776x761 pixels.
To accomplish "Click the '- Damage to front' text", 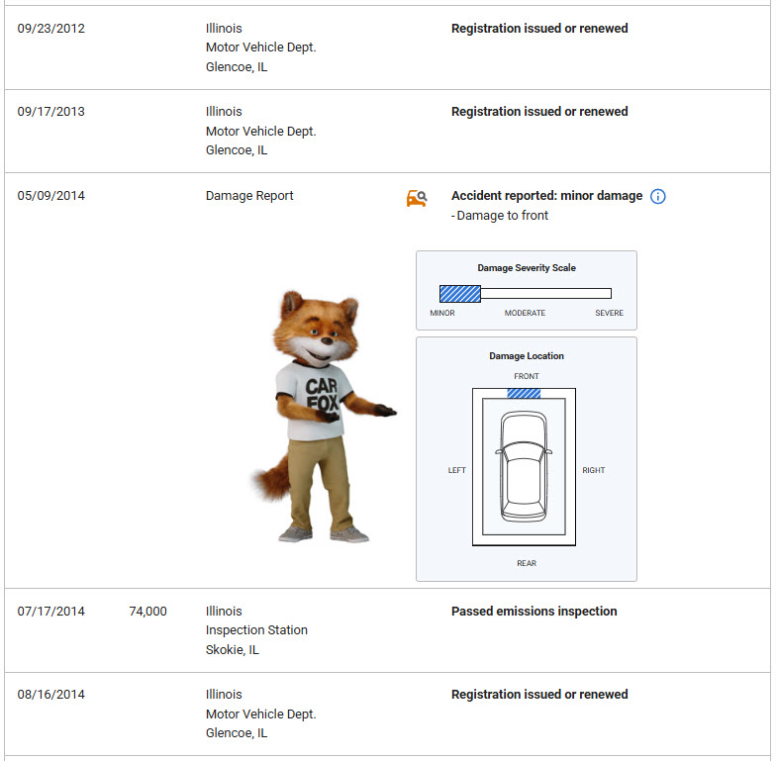I will [x=500, y=216].
